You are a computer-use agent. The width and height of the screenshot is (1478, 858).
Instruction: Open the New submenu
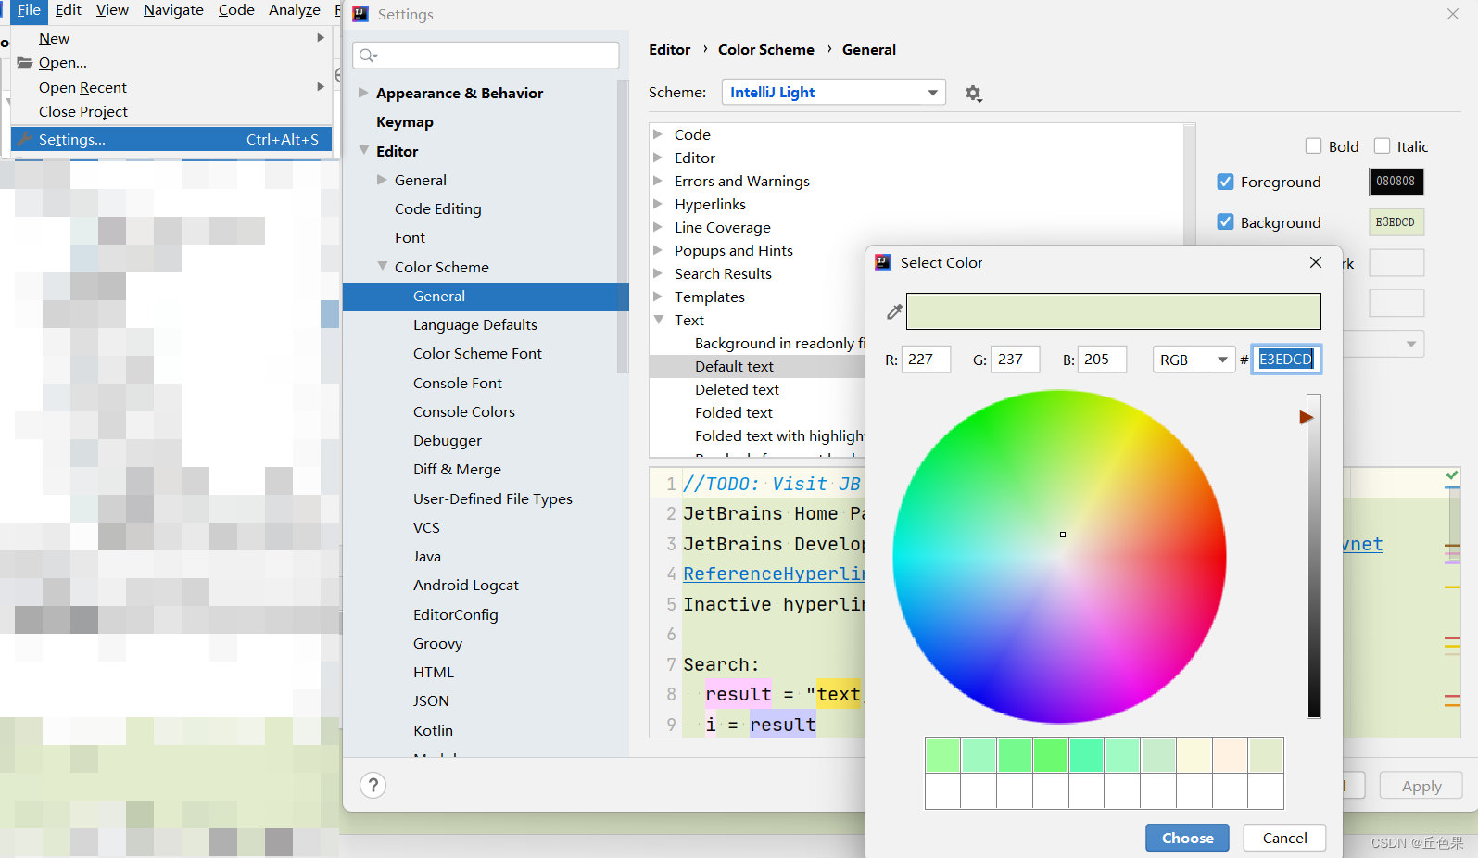click(171, 39)
